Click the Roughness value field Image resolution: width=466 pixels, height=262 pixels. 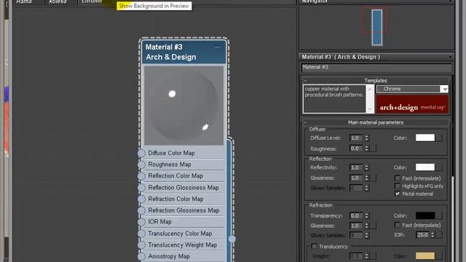point(356,148)
